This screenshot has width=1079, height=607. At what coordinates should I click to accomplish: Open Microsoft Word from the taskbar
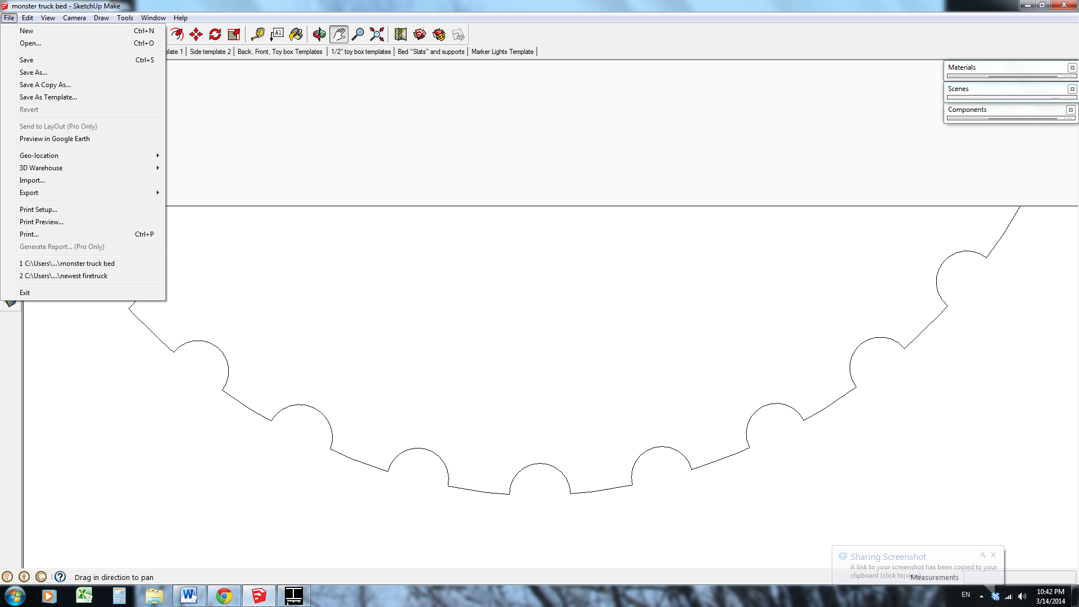click(x=189, y=596)
